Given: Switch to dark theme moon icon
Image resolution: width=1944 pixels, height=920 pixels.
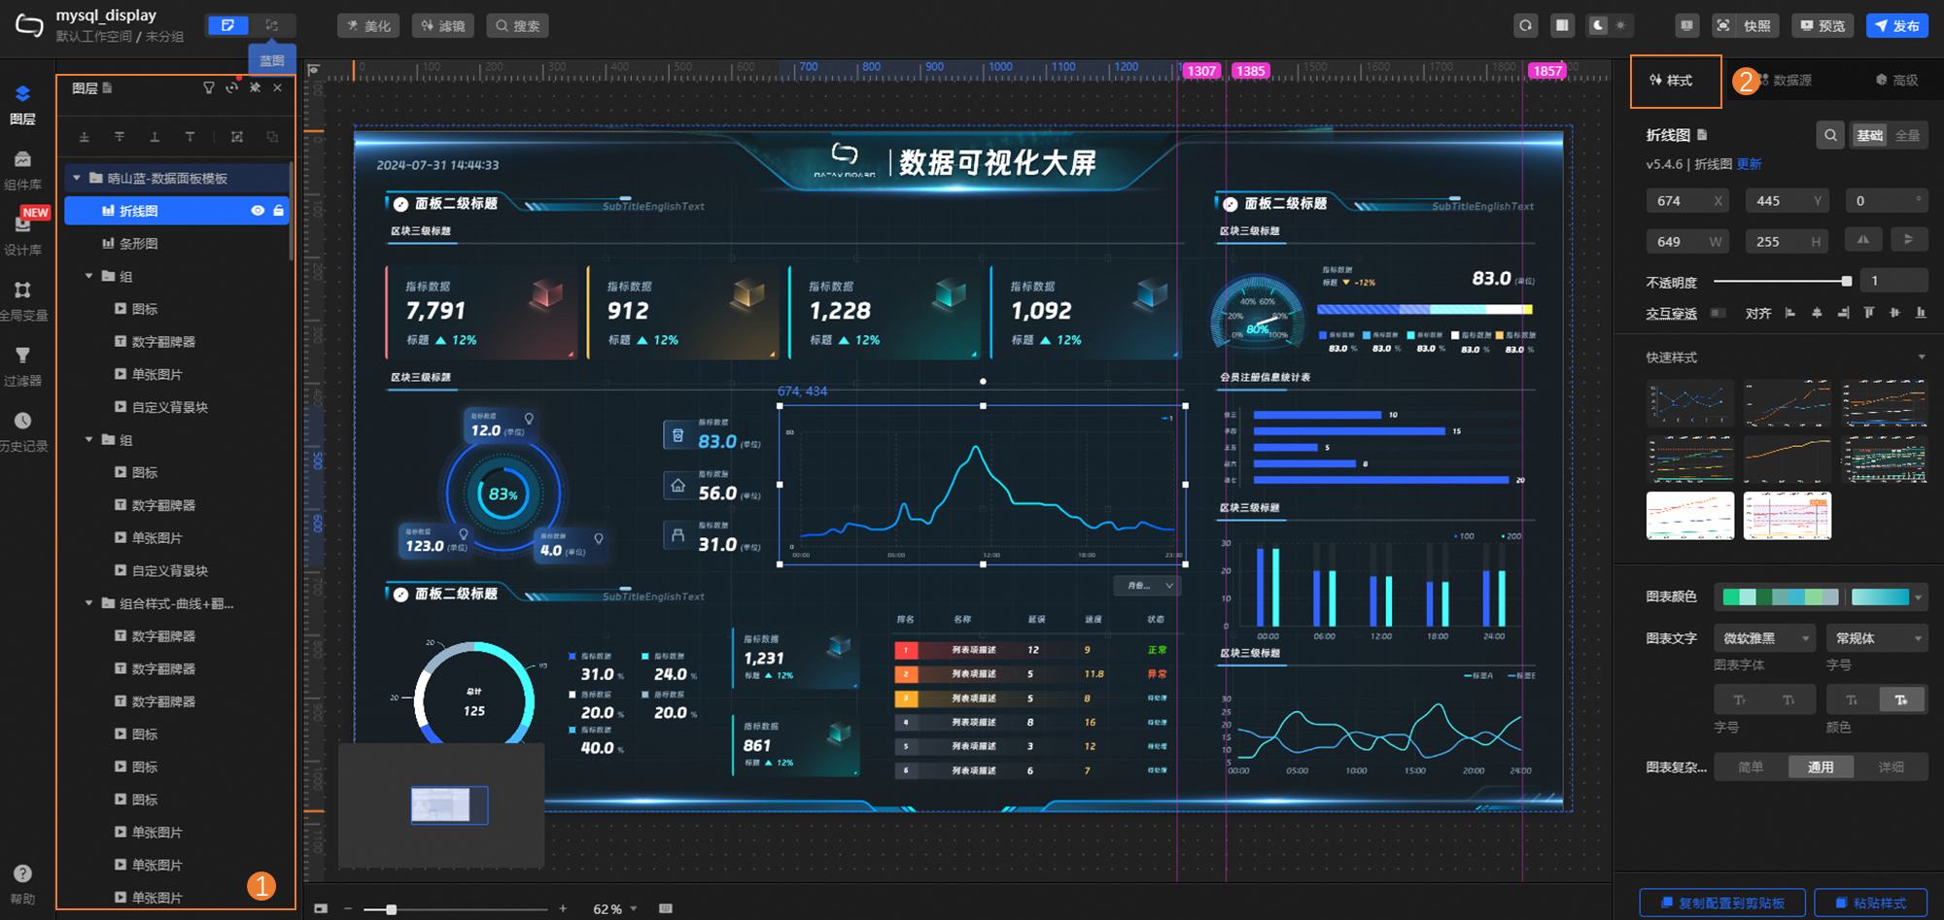Looking at the screenshot, I should point(1598,25).
